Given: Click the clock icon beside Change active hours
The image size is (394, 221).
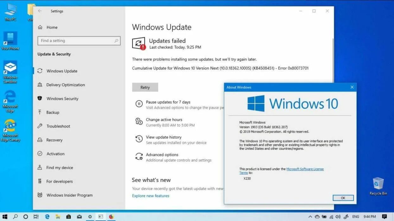Looking at the screenshot, I should coord(139,121).
